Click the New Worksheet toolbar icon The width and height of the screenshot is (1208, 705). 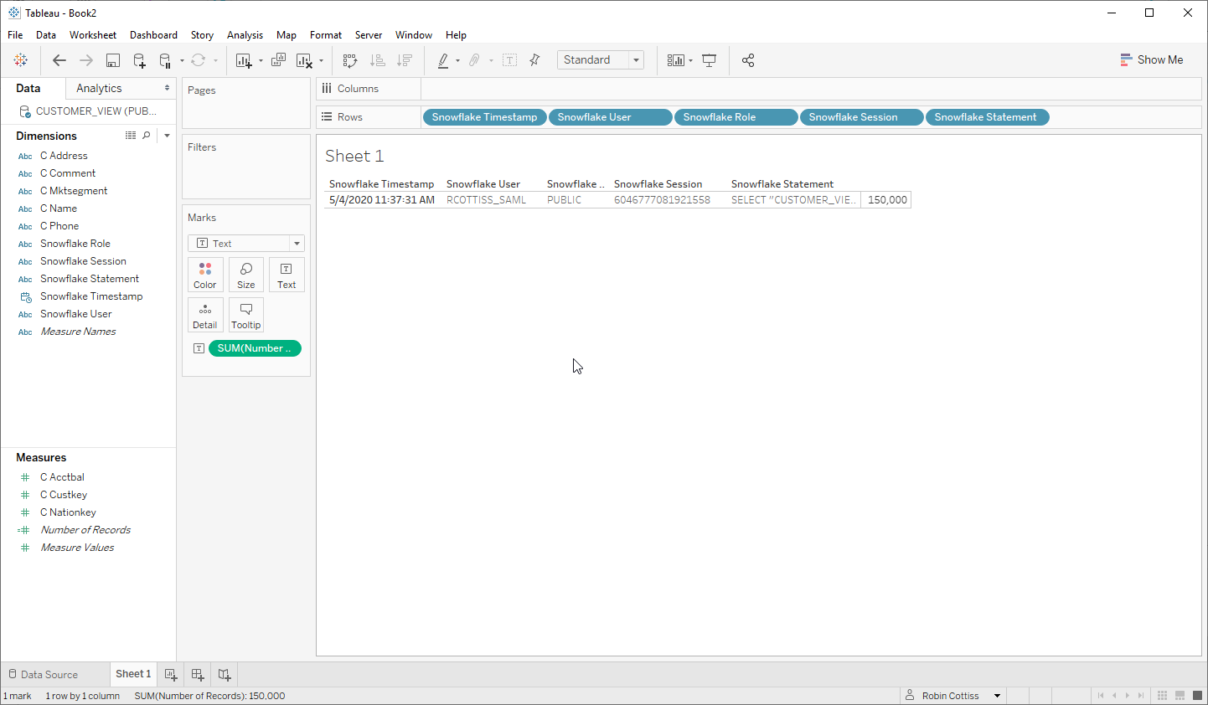pos(243,60)
